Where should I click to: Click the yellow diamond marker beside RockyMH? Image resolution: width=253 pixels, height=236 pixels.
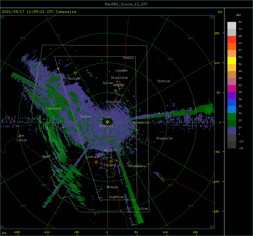coord(75,73)
